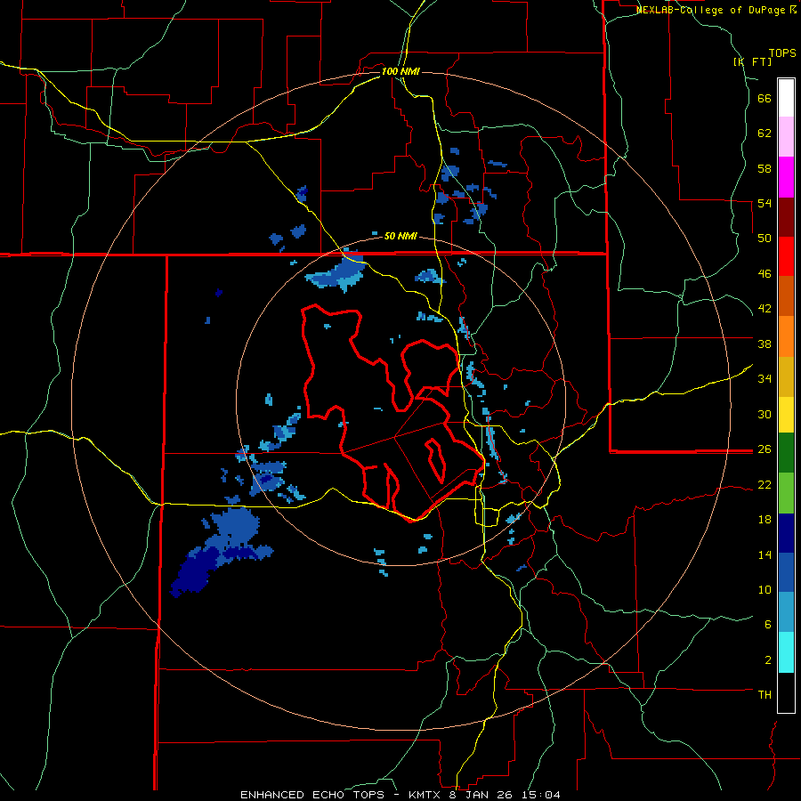Click the largest navy echo cluster in the southwest
801x801 pixels.
194,570
